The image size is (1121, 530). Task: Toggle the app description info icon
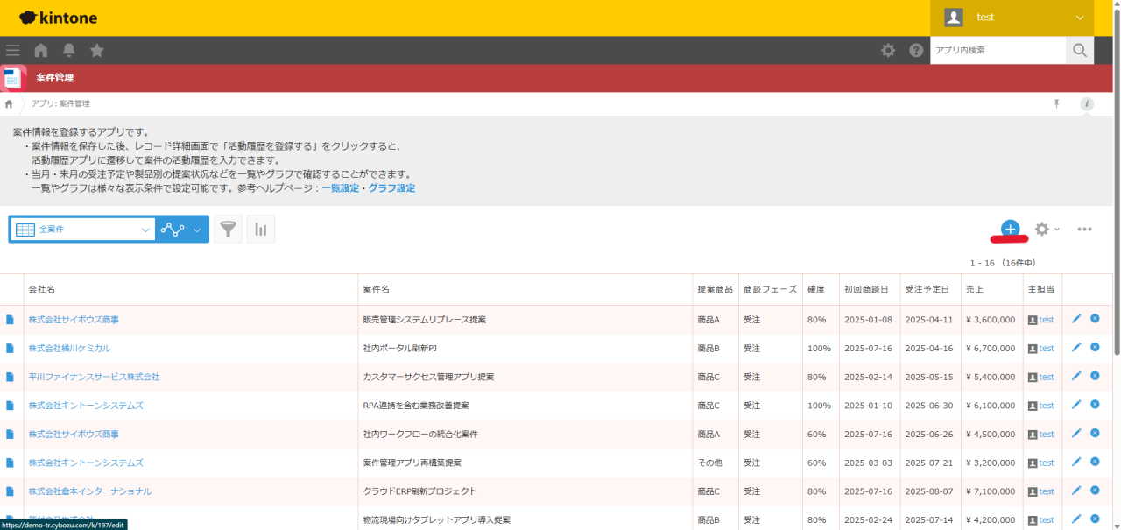pyautogui.click(x=1087, y=103)
